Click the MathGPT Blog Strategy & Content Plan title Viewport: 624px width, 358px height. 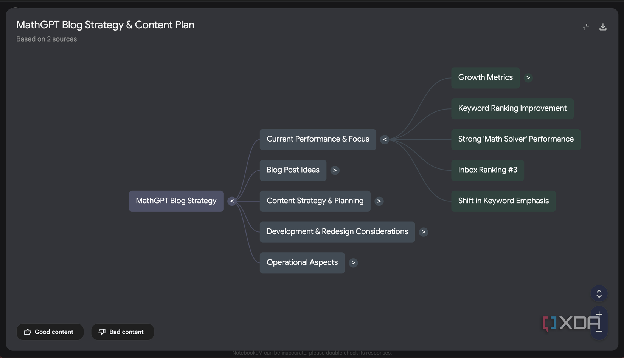point(105,25)
